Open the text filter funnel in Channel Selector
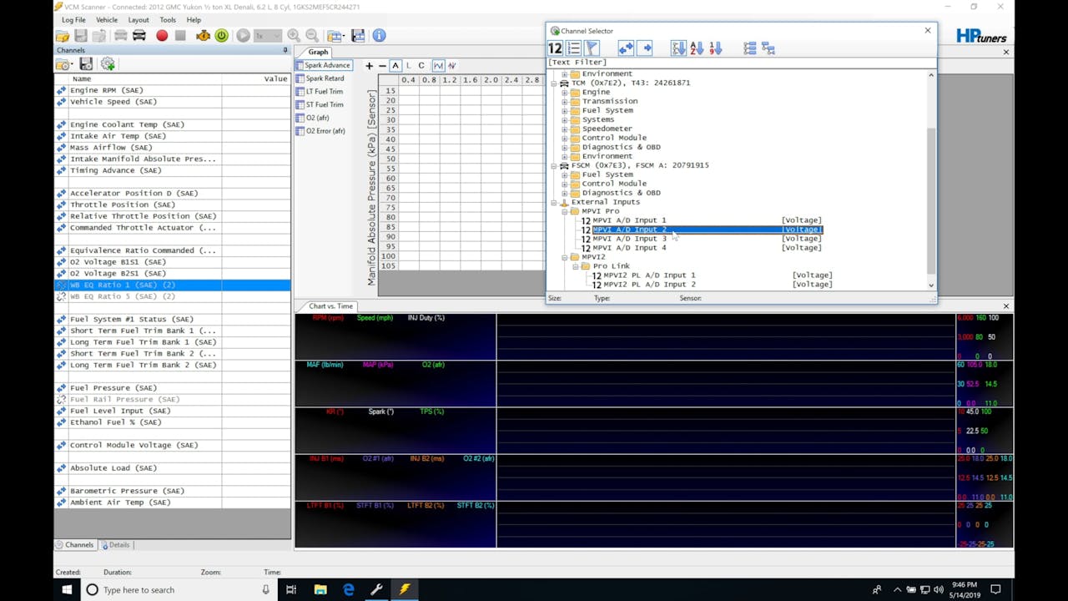 pos(590,48)
